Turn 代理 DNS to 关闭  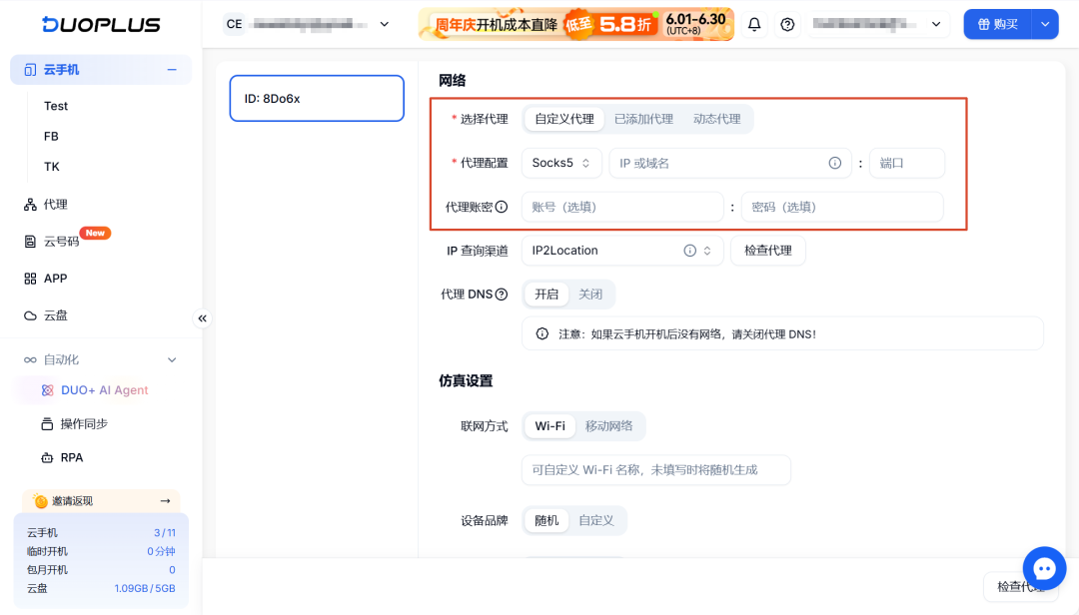pyautogui.click(x=590, y=295)
